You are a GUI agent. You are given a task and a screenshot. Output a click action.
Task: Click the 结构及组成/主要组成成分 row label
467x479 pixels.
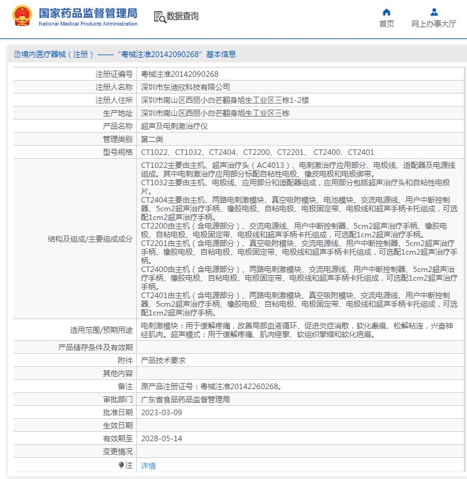pyautogui.click(x=90, y=239)
